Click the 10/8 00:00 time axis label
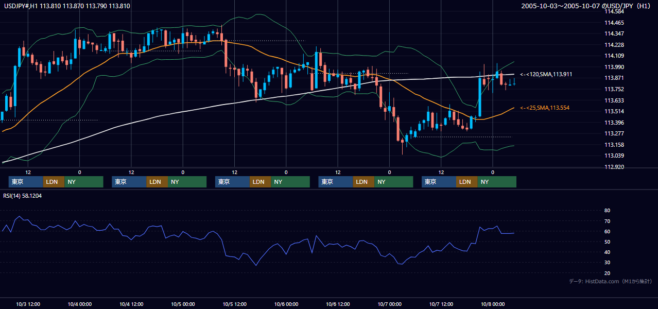 [x=493, y=304]
